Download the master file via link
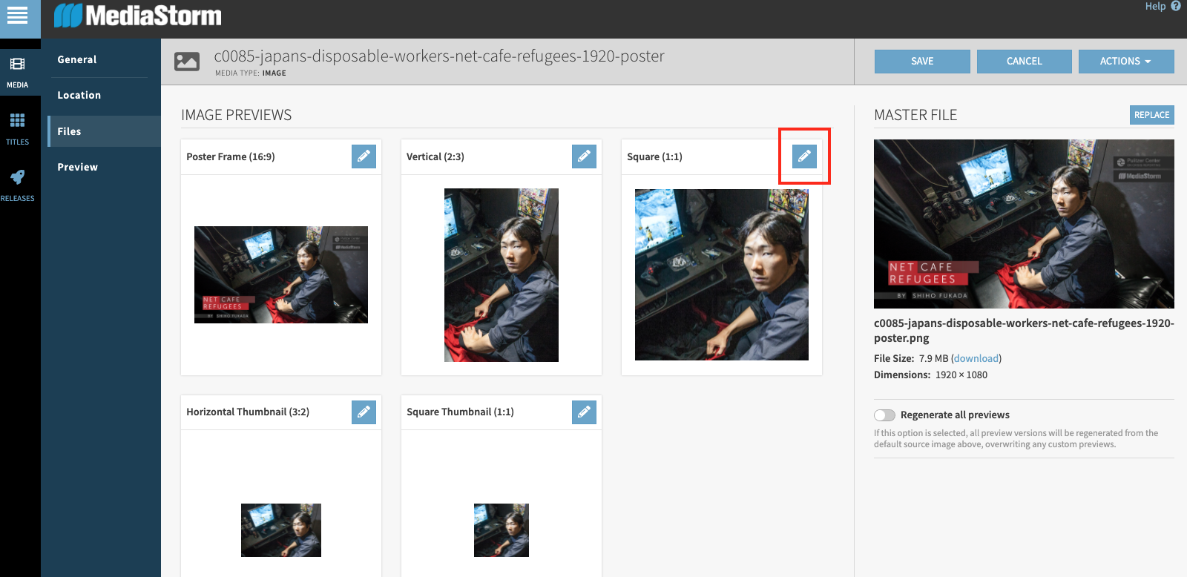 (x=976, y=358)
